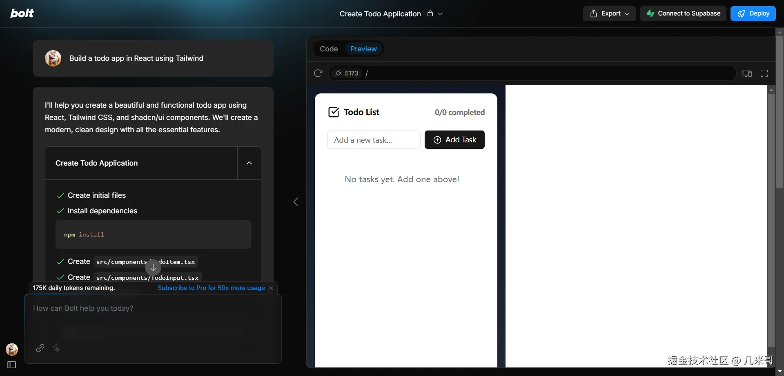Click Subscribe to Pro for 50x more usage

211,288
